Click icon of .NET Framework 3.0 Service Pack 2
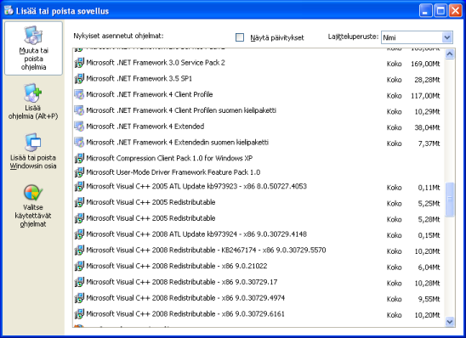This screenshot has width=466, height=338. pos(79,63)
